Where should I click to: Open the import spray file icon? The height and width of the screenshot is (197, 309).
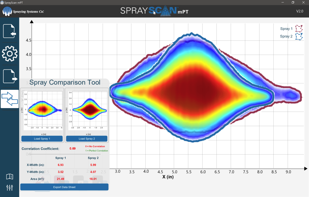[x=10, y=31]
